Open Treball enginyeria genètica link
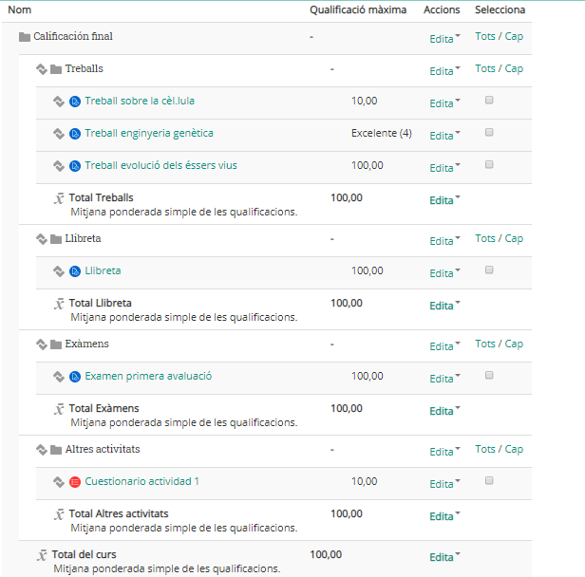This screenshot has height=577, width=585. (149, 133)
